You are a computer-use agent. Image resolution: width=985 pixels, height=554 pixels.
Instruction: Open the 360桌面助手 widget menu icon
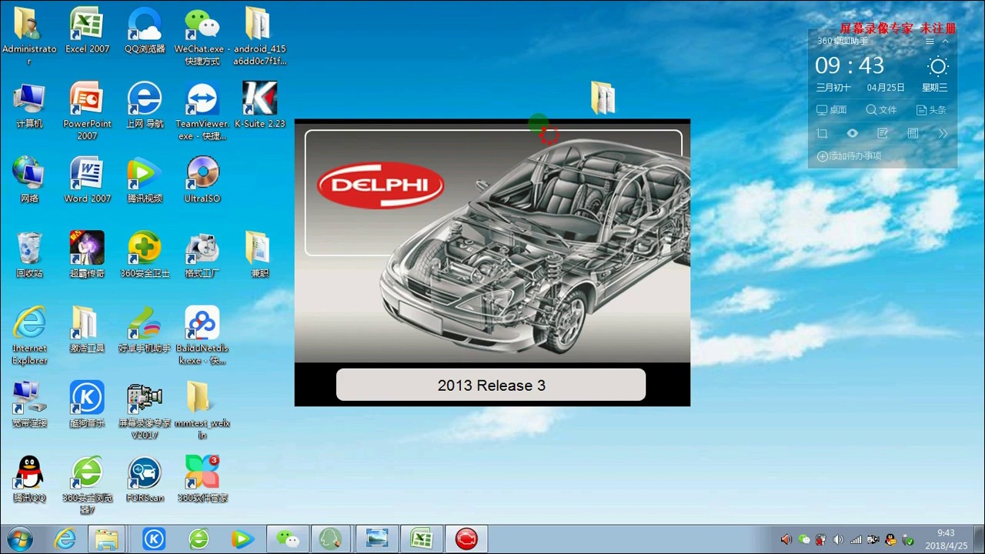pos(930,42)
